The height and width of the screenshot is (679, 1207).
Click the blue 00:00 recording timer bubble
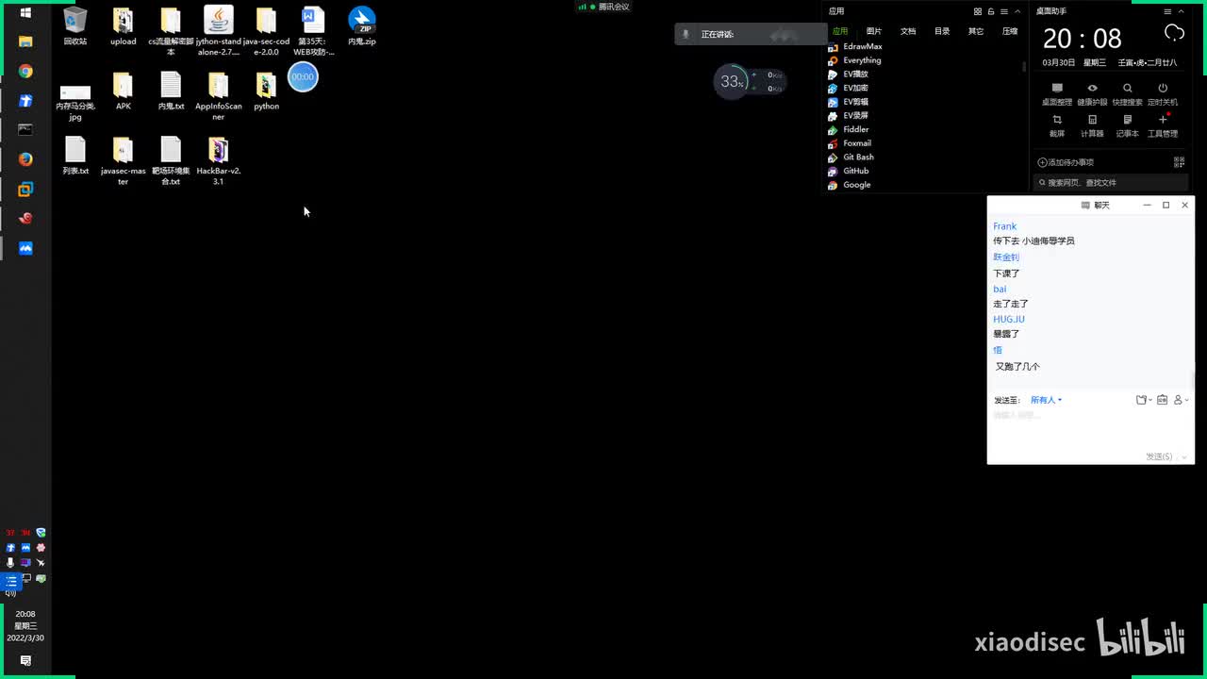303,76
